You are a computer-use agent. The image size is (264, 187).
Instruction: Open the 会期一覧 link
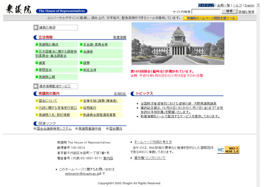pyautogui.click(x=223, y=5)
